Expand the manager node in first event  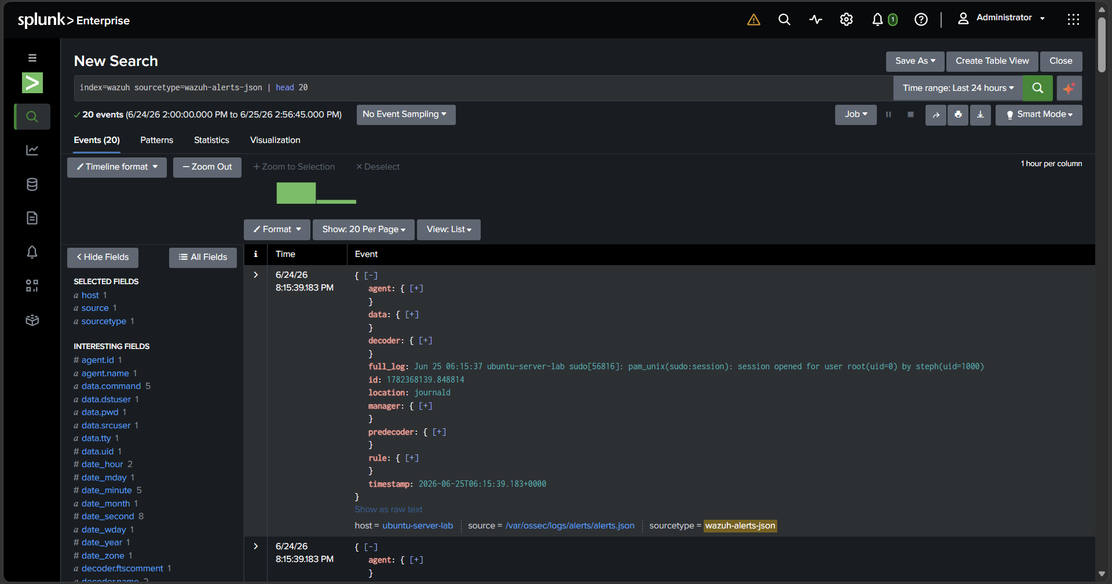[x=426, y=406]
